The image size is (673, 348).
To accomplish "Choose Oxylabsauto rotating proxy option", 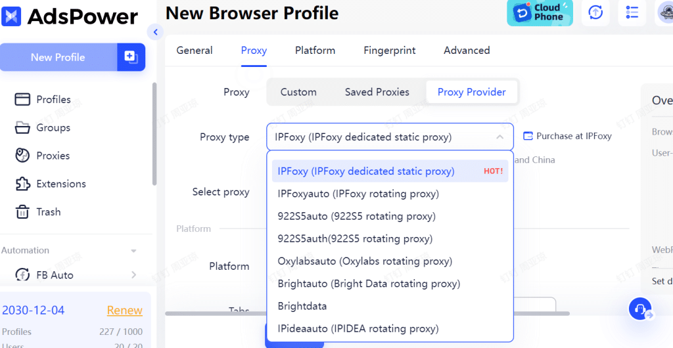I will click(390, 261).
